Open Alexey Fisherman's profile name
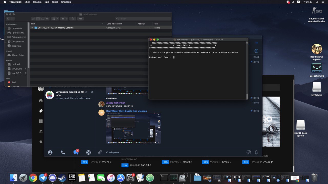This screenshot has height=184, width=328. [116, 103]
